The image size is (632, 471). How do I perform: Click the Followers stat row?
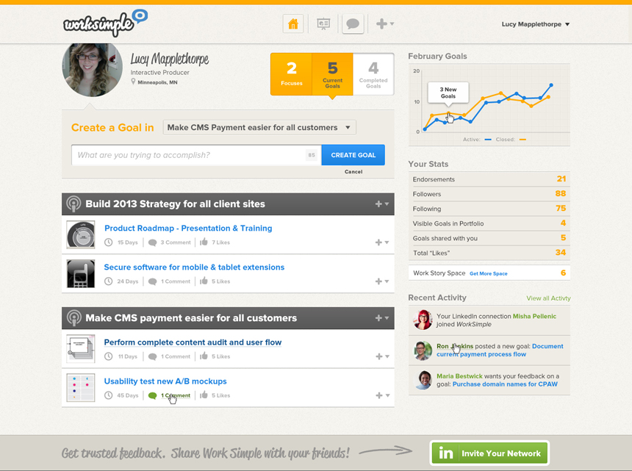coord(489,194)
